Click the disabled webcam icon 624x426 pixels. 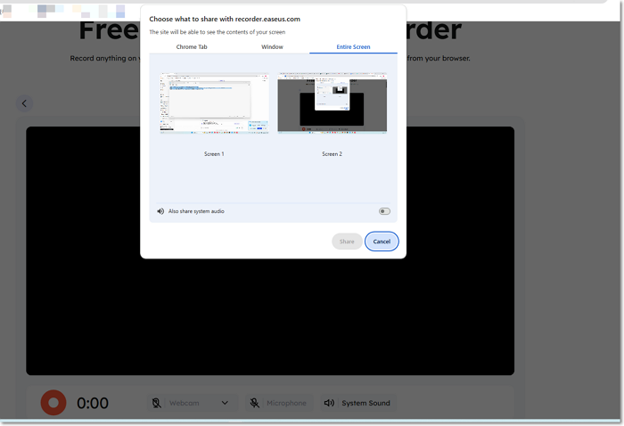[156, 403]
